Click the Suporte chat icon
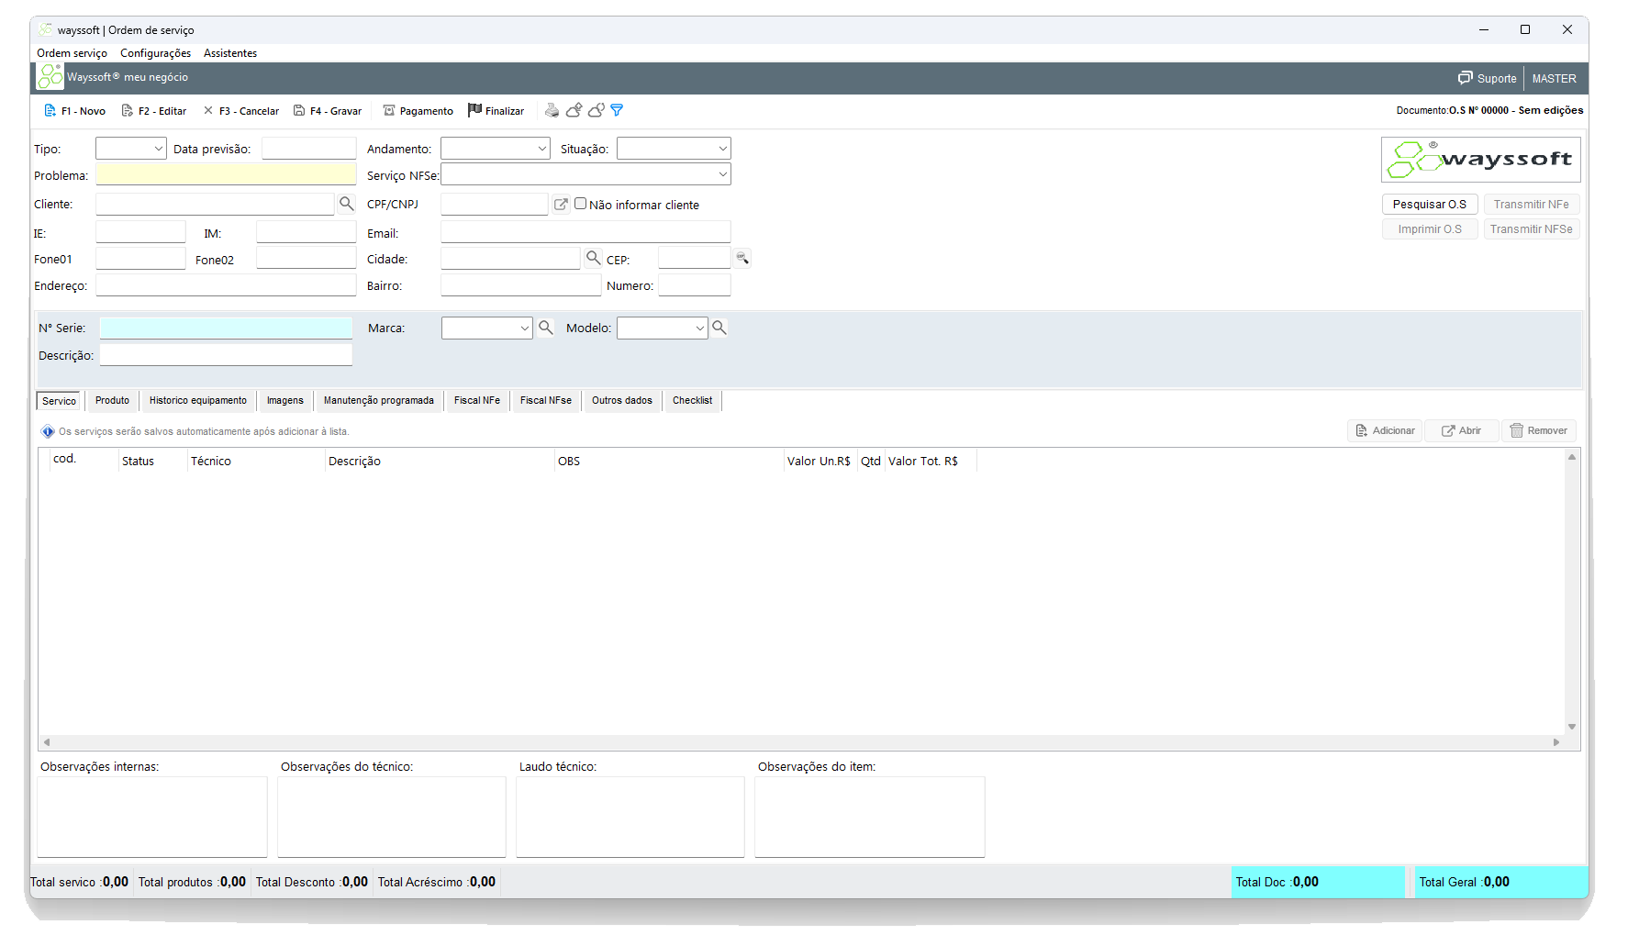The image size is (1628, 935). pos(1466,78)
